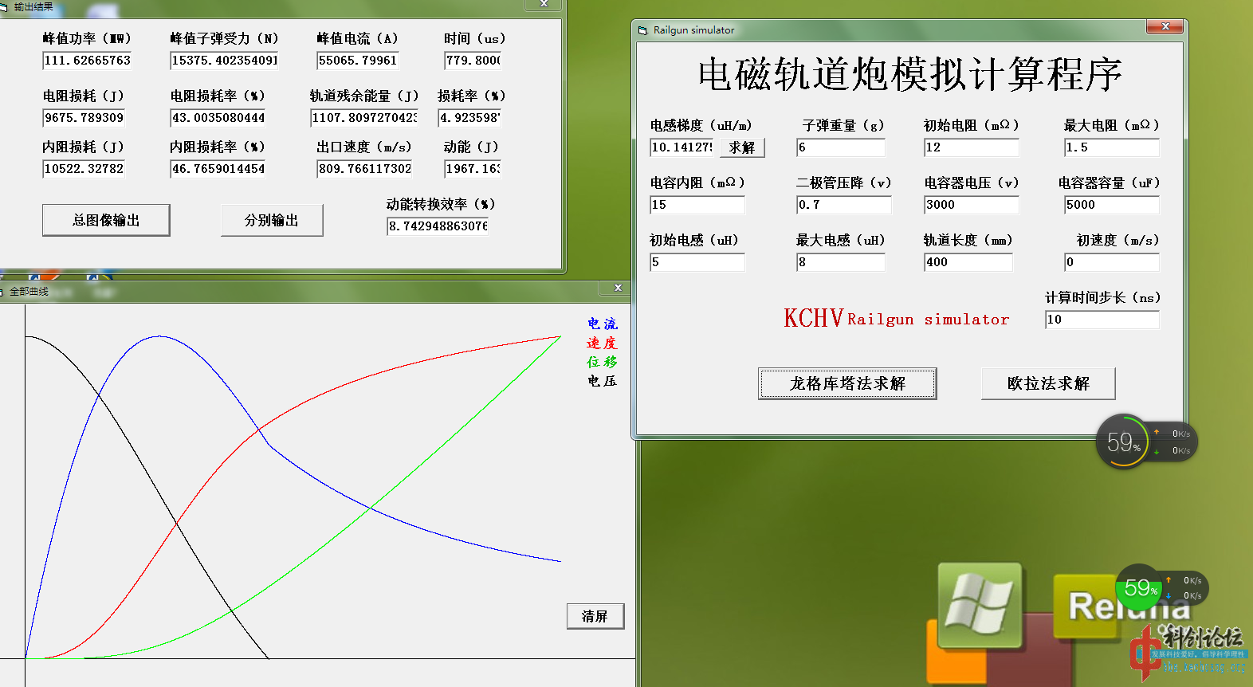
Task: Click the 动能转换效率 output value field
Action: click(438, 226)
